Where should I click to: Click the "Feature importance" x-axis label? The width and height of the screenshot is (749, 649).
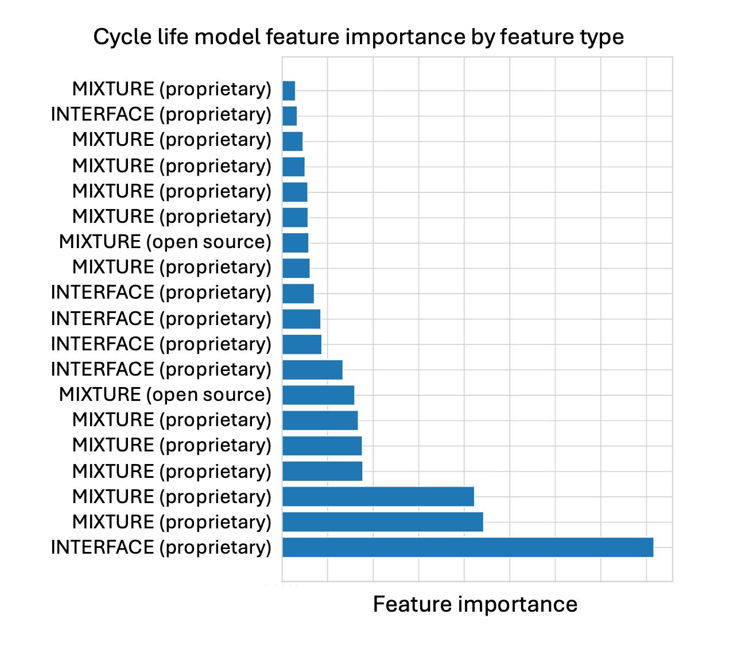coord(475,604)
